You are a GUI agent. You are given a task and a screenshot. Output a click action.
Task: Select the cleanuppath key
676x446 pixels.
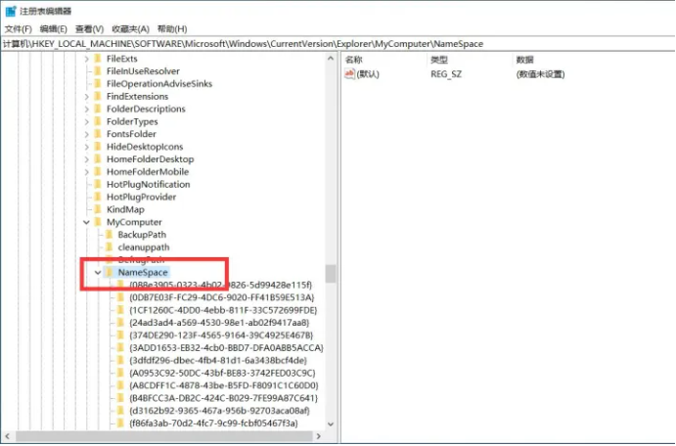click(x=144, y=247)
